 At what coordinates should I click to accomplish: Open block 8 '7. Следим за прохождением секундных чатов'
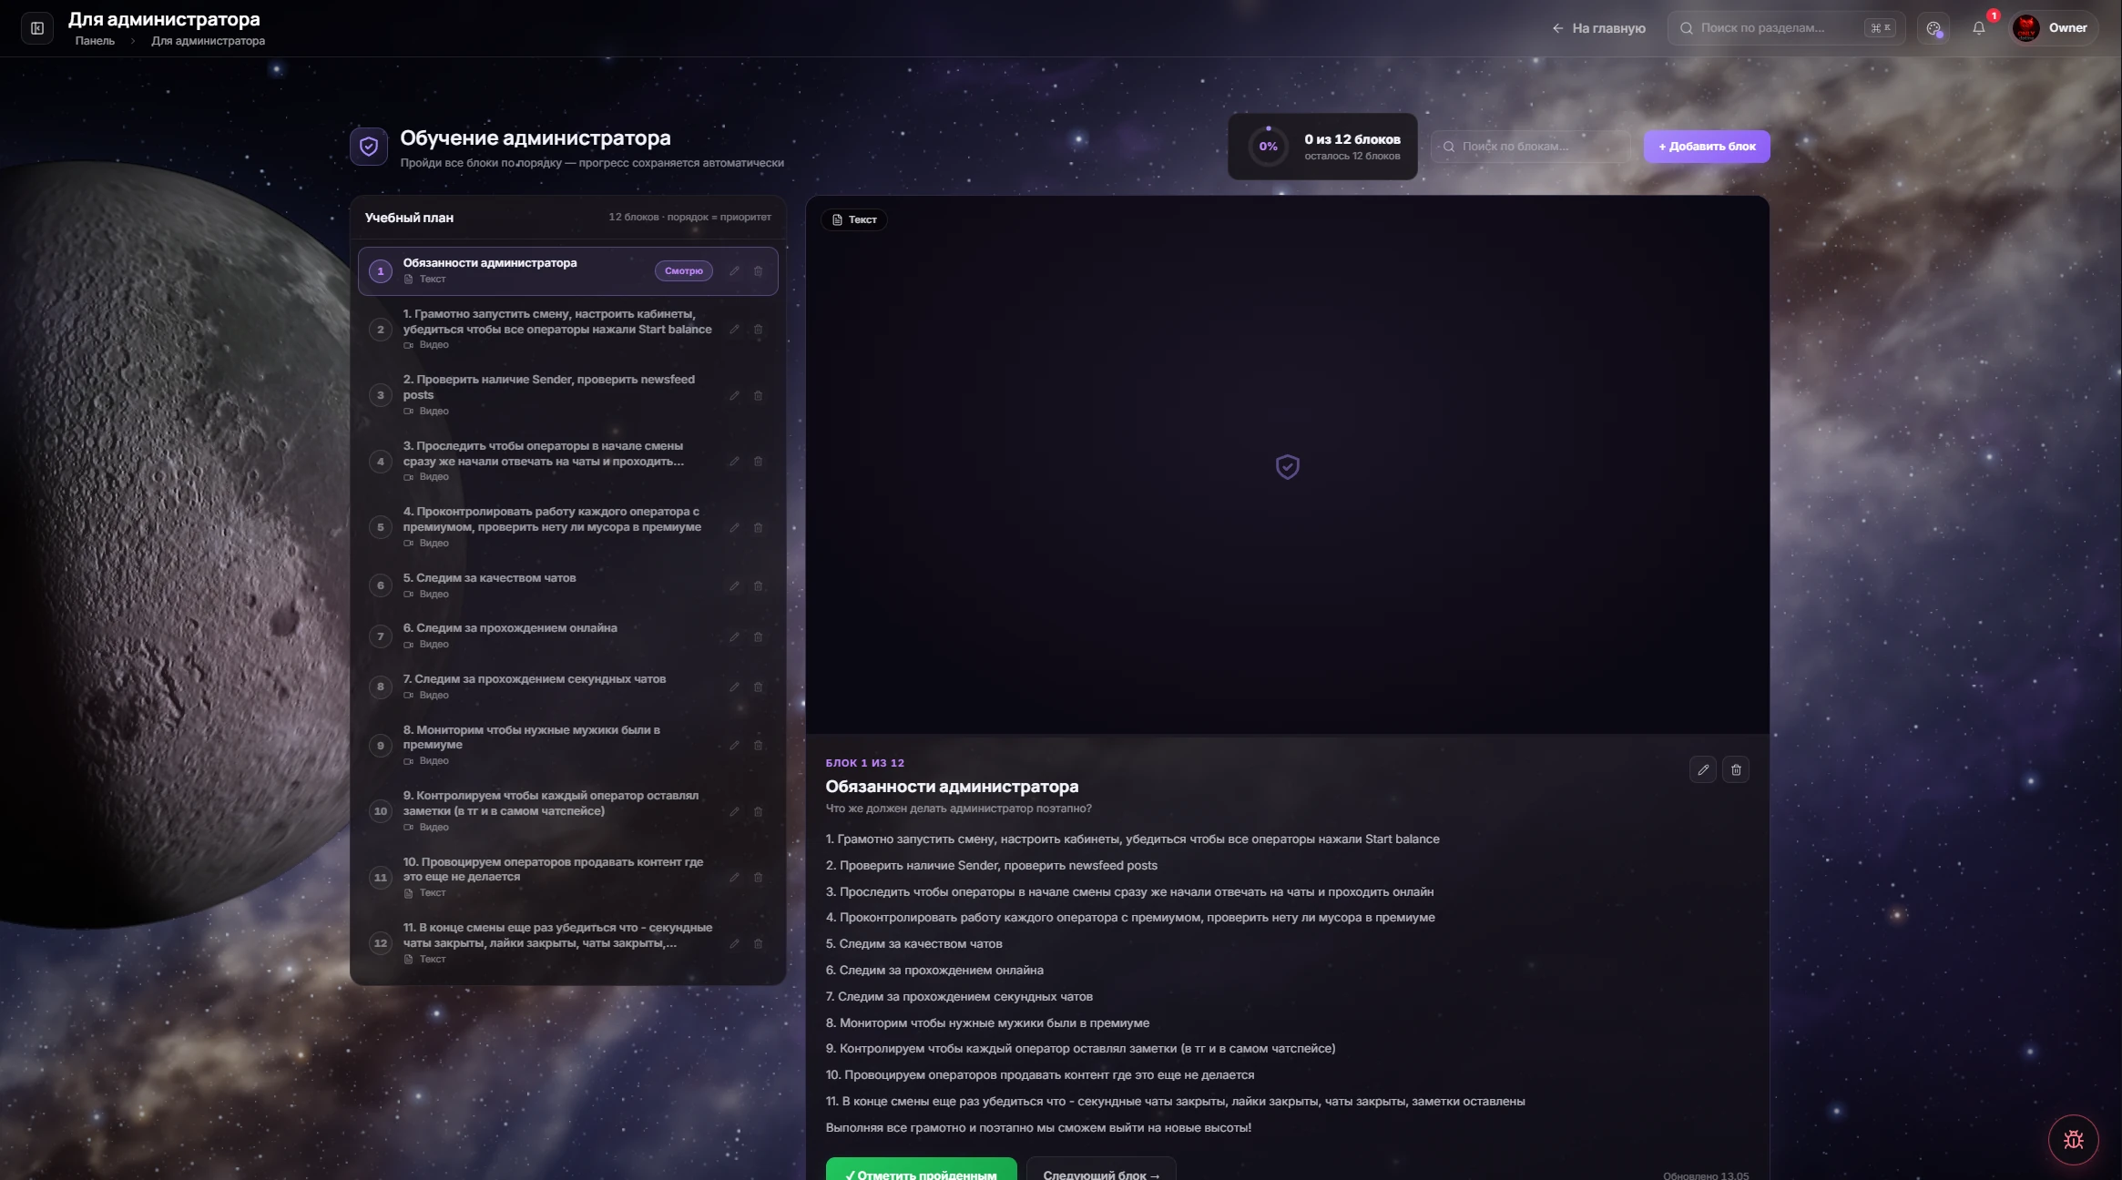tap(567, 687)
